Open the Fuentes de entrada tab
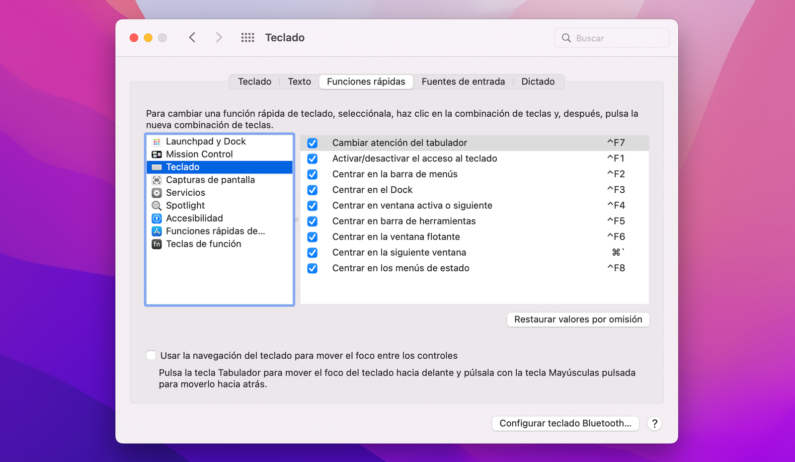795x462 pixels. pos(463,81)
